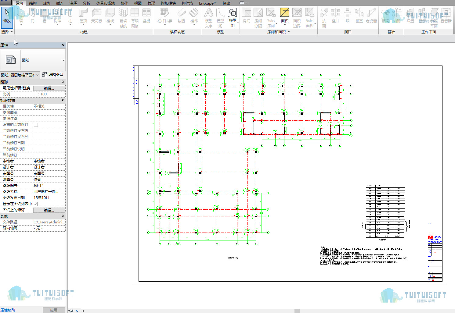Collapse the 其他 property group
The image size is (455, 313).
click(x=63, y=216)
